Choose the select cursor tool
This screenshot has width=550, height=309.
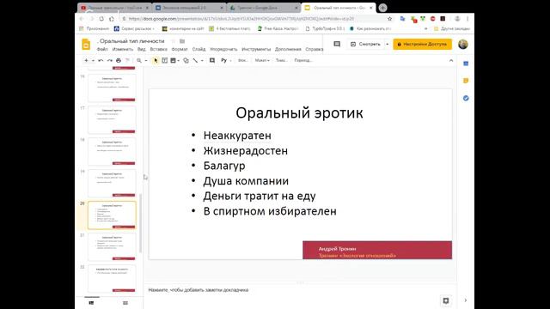pos(156,61)
